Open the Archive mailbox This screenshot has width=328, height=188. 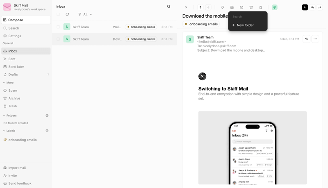point(26,98)
